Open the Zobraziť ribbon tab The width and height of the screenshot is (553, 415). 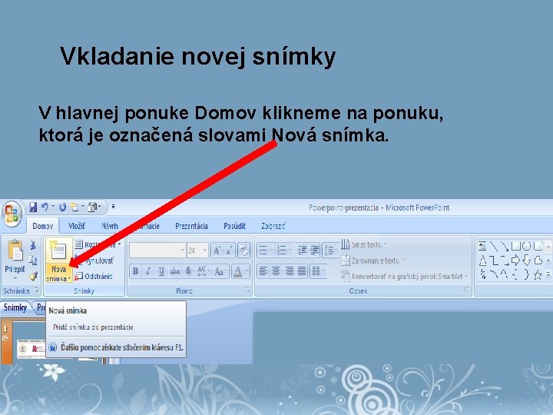click(273, 226)
